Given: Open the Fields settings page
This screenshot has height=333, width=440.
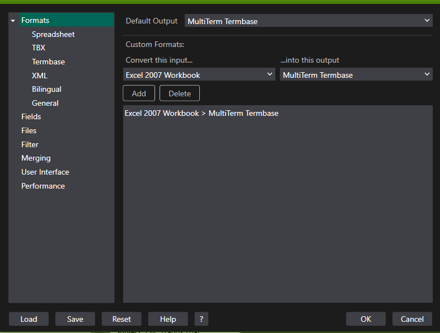Looking at the screenshot, I should pos(31,117).
